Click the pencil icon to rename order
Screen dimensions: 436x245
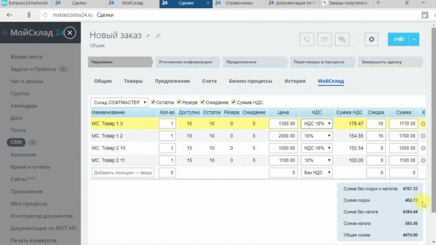(x=148, y=35)
